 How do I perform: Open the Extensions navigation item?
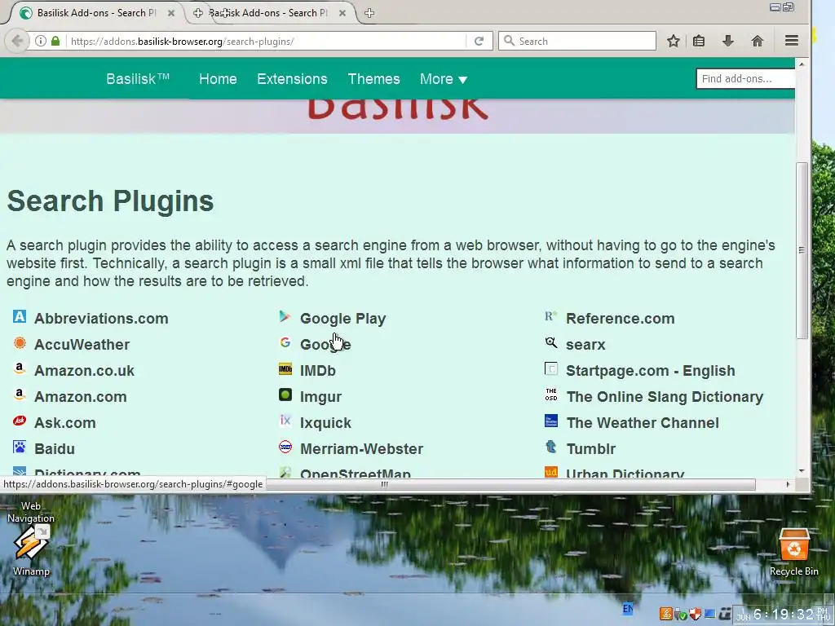292,79
